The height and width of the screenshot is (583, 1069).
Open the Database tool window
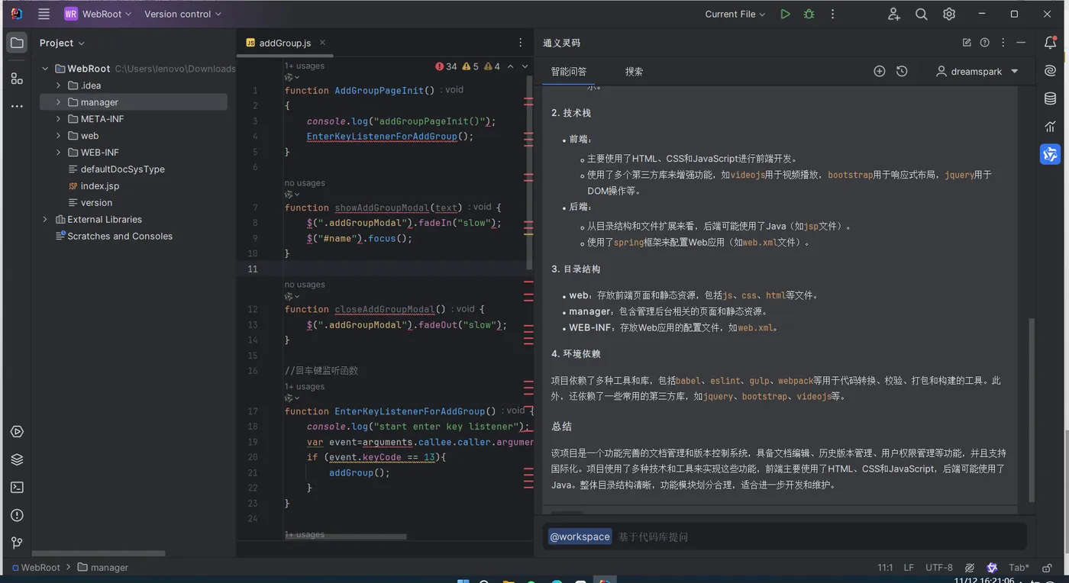point(1051,98)
